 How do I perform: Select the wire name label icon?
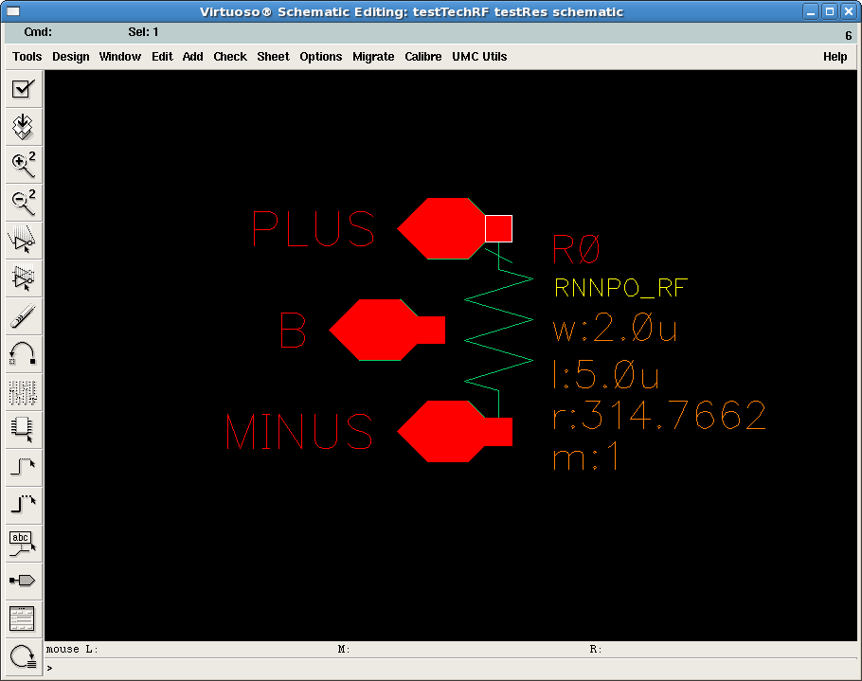[23, 543]
